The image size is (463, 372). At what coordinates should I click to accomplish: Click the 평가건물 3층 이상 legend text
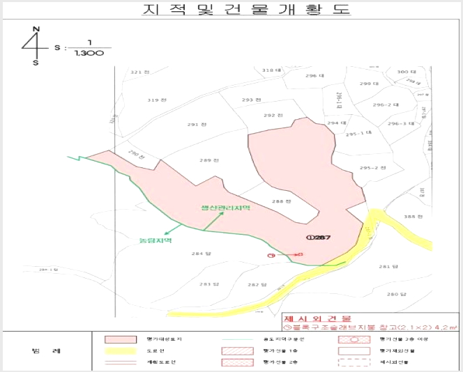click(404, 339)
